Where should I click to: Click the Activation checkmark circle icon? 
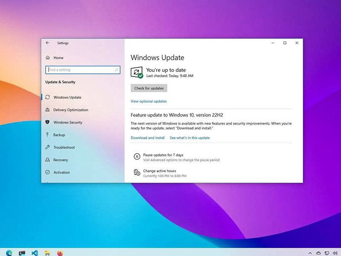(47, 172)
